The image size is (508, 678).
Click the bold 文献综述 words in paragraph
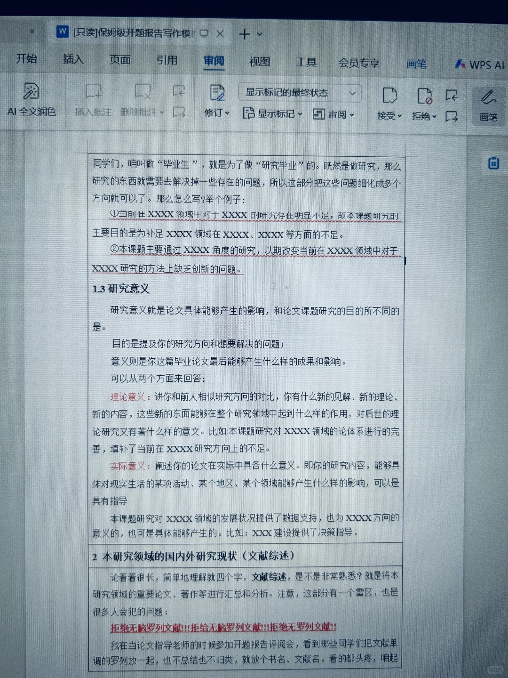[x=269, y=577]
